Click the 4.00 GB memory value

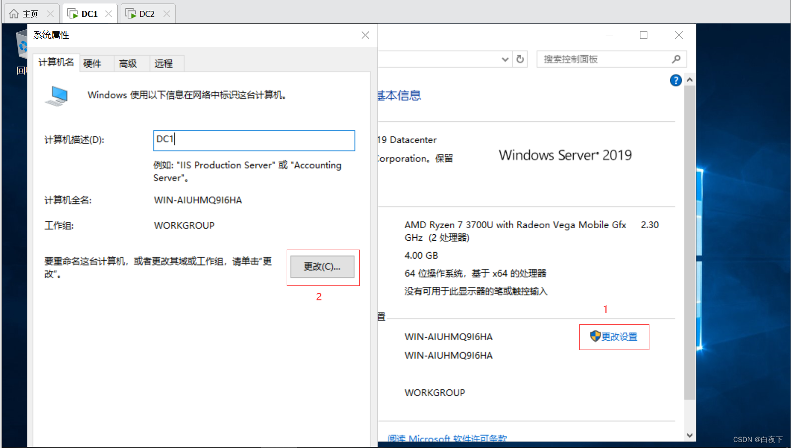421,256
